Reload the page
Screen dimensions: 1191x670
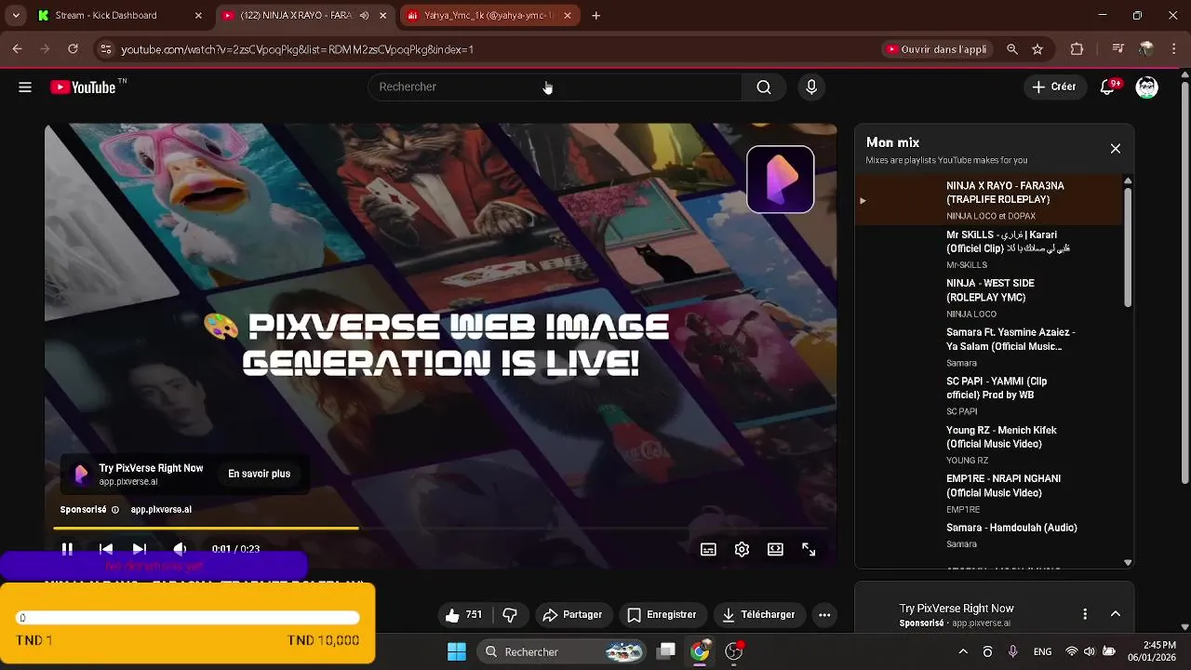[73, 49]
